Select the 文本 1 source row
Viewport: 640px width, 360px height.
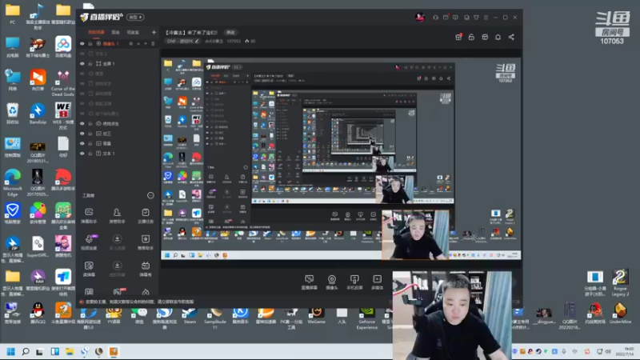(118, 154)
